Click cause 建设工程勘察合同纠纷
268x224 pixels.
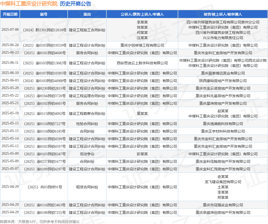(x=87, y=114)
